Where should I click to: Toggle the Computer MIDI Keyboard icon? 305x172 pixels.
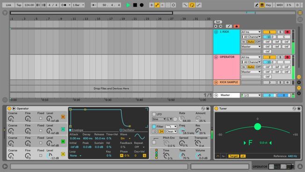pyautogui.click(x=262, y=5)
